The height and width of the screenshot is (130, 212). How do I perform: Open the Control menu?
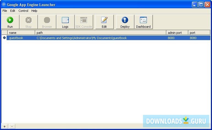23,11
